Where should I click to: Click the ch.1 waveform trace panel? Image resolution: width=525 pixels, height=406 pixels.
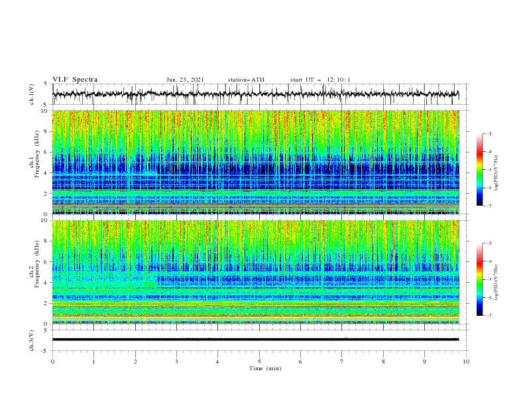click(261, 94)
